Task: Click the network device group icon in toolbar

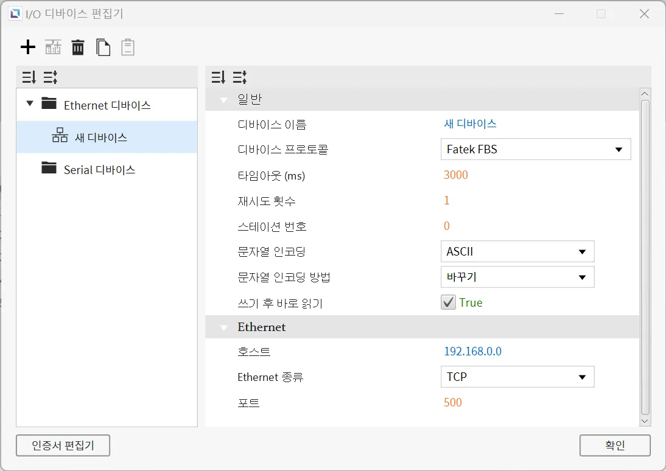Action: (x=54, y=47)
